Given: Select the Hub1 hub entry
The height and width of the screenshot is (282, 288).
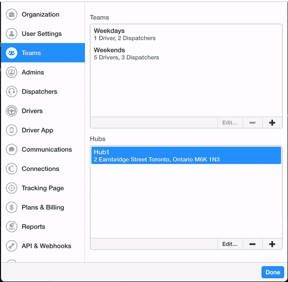Looking at the screenshot, I should pos(186,155).
